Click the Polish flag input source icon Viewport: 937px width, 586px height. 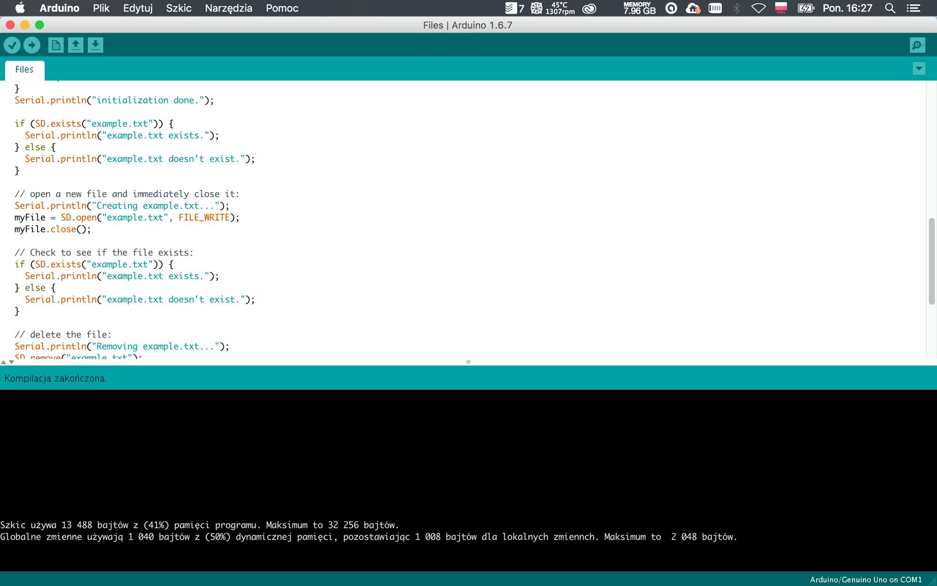pyautogui.click(x=781, y=8)
